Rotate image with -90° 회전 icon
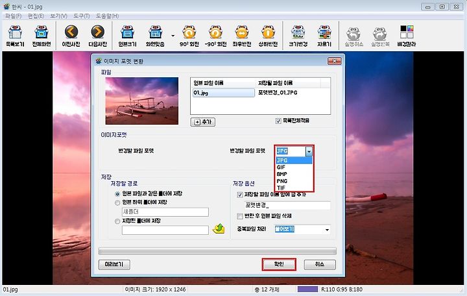This screenshot has width=467, height=296. coord(215,36)
